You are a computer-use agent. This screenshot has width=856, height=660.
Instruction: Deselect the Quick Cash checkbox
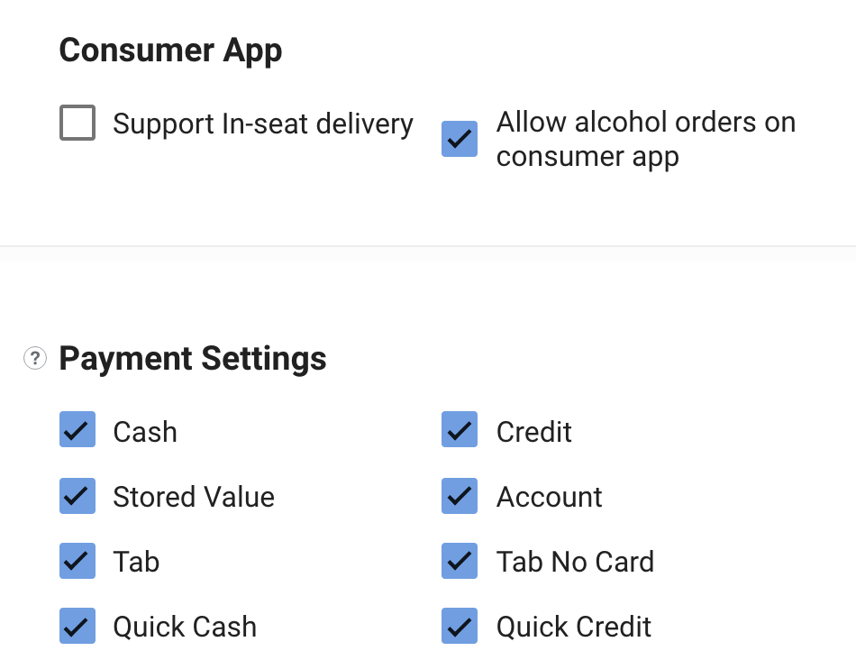[x=77, y=626]
